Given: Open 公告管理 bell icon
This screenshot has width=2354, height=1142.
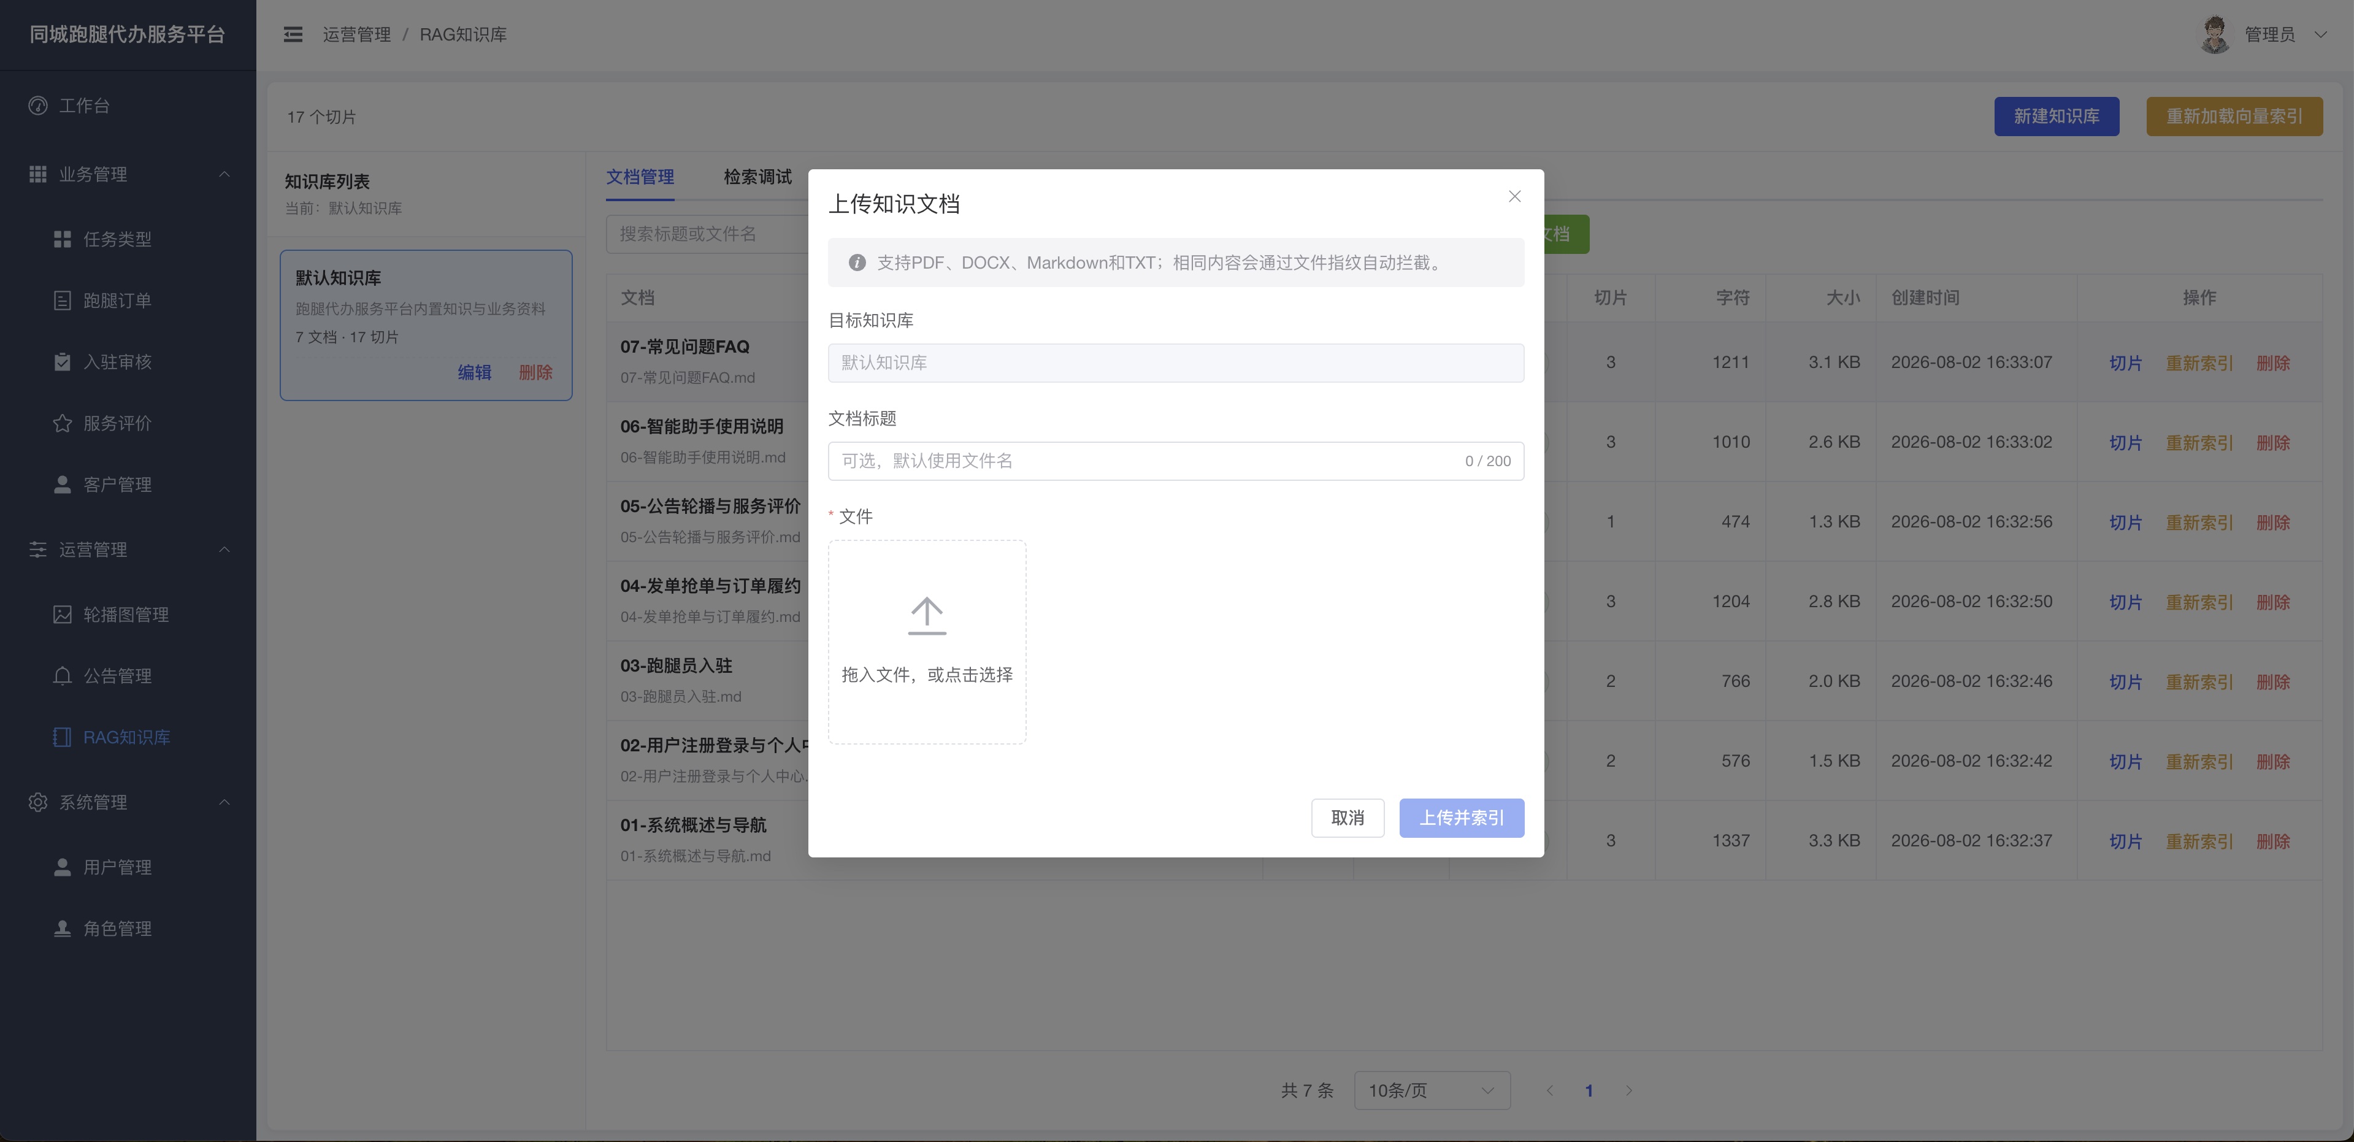Looking at the screenshot, I should (62, 676).
